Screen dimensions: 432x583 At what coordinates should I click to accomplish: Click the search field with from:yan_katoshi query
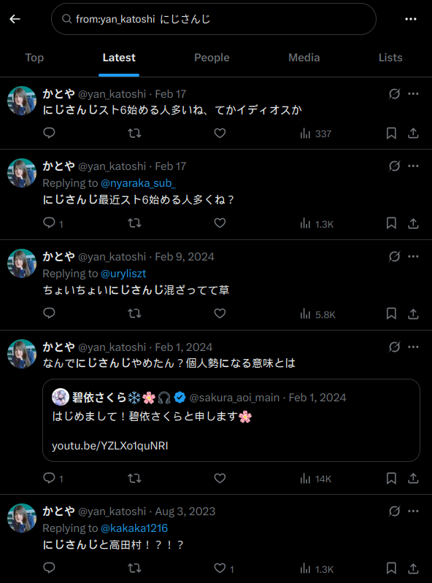tap(214, 19)
